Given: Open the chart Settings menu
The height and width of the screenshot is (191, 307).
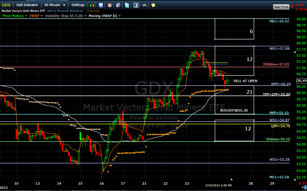Looking at the screenshot, I should click(x=78, y=5).
